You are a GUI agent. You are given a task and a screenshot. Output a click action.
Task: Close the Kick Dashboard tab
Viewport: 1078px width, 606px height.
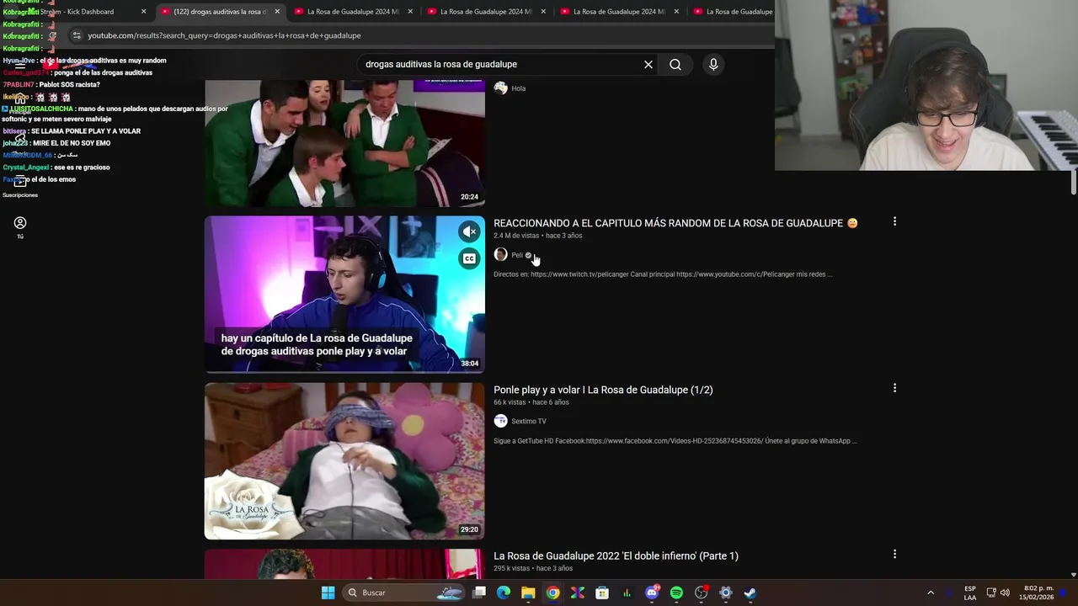(x=144, y=12)
